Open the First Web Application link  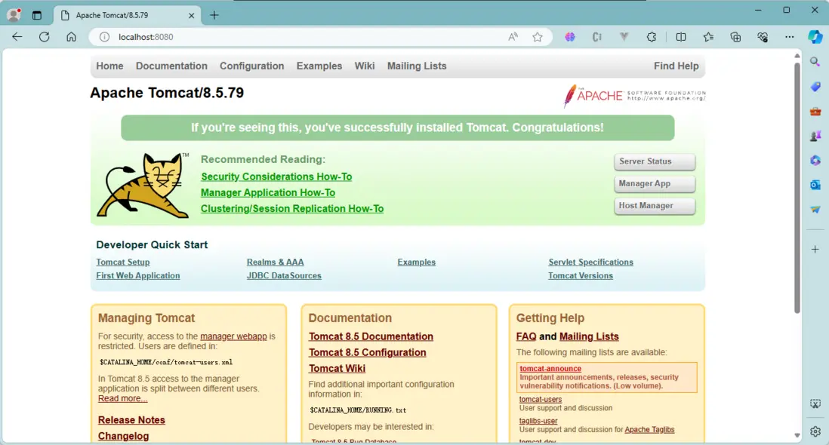(137, 275)
